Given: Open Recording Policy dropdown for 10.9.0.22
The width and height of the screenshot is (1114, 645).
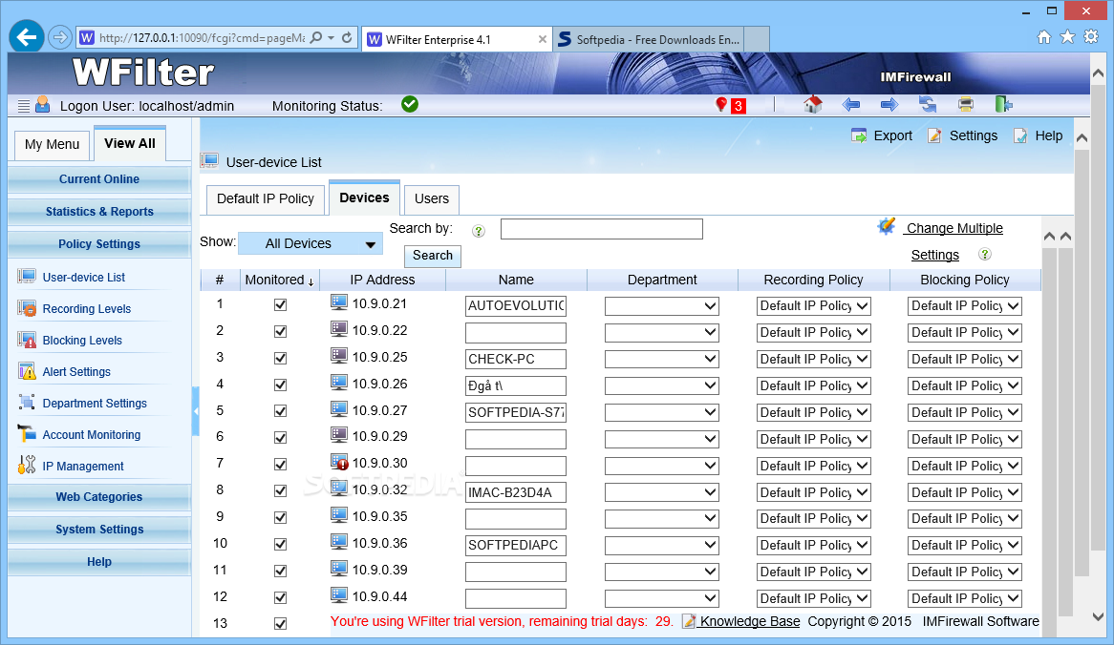Looking at the screenshot, I should [x=813, y=332].
